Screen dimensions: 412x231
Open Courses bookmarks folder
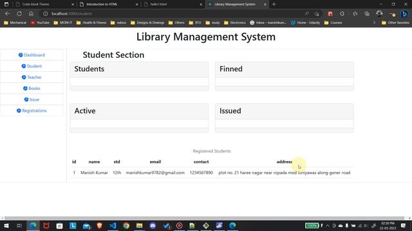pyautogui.click(x=333, y=23)
